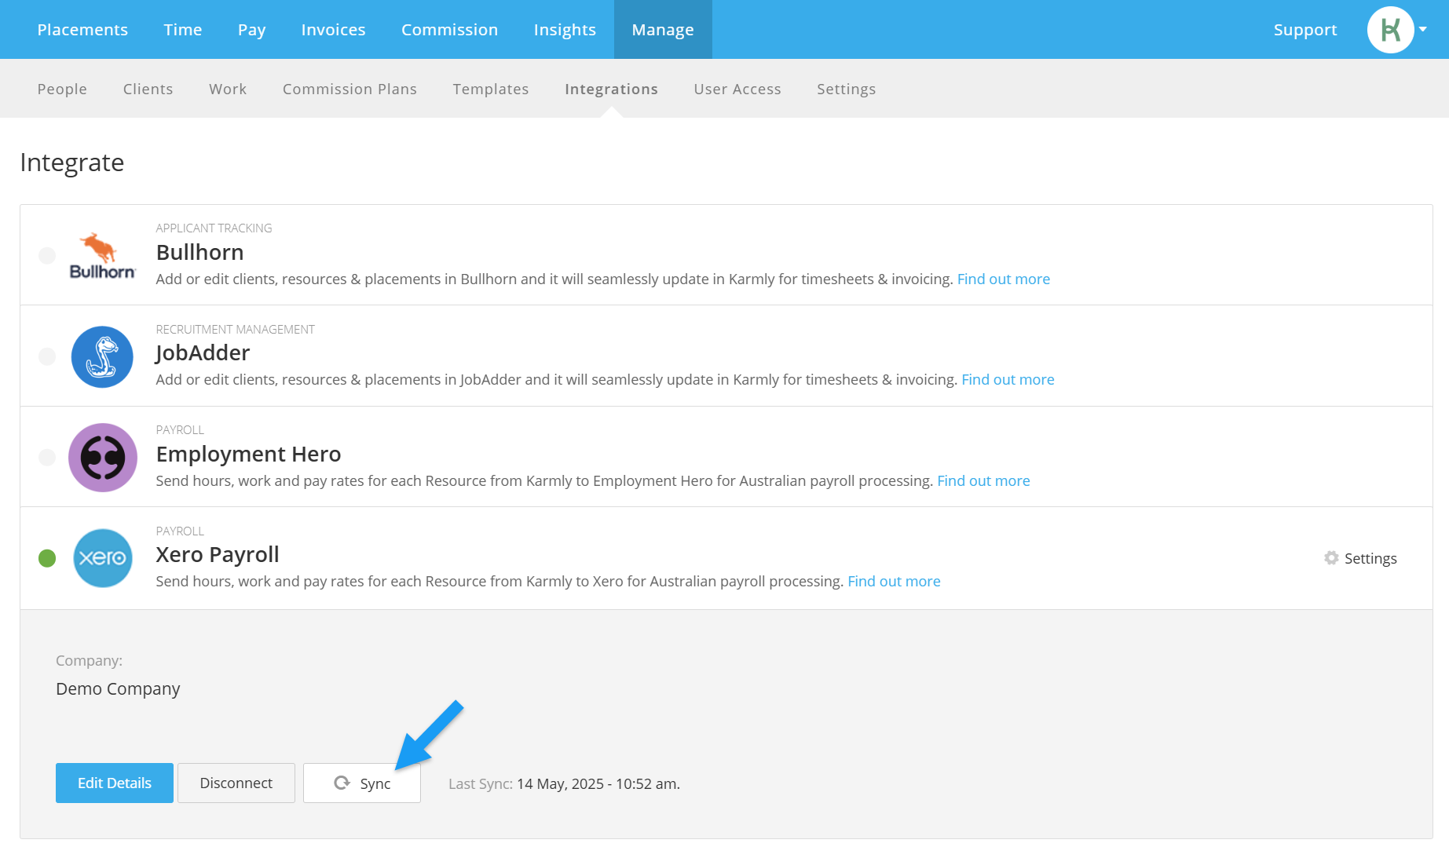Click the JobAdder snake logo icon
The image size is (1449, 847).
coord(102,356)
